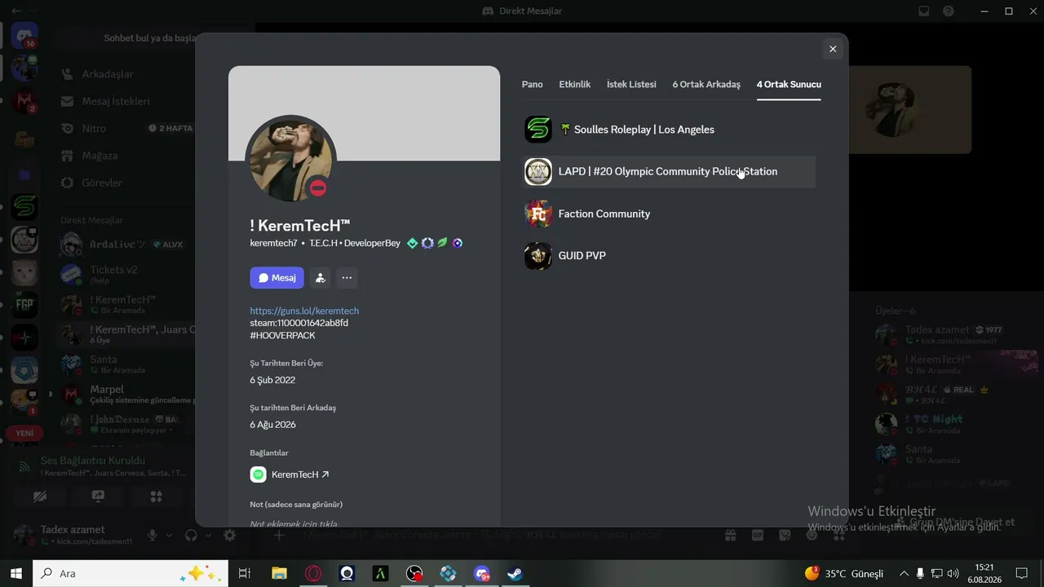Click the friend status icon button
The image size is (1044, 587).
[321, 278]
